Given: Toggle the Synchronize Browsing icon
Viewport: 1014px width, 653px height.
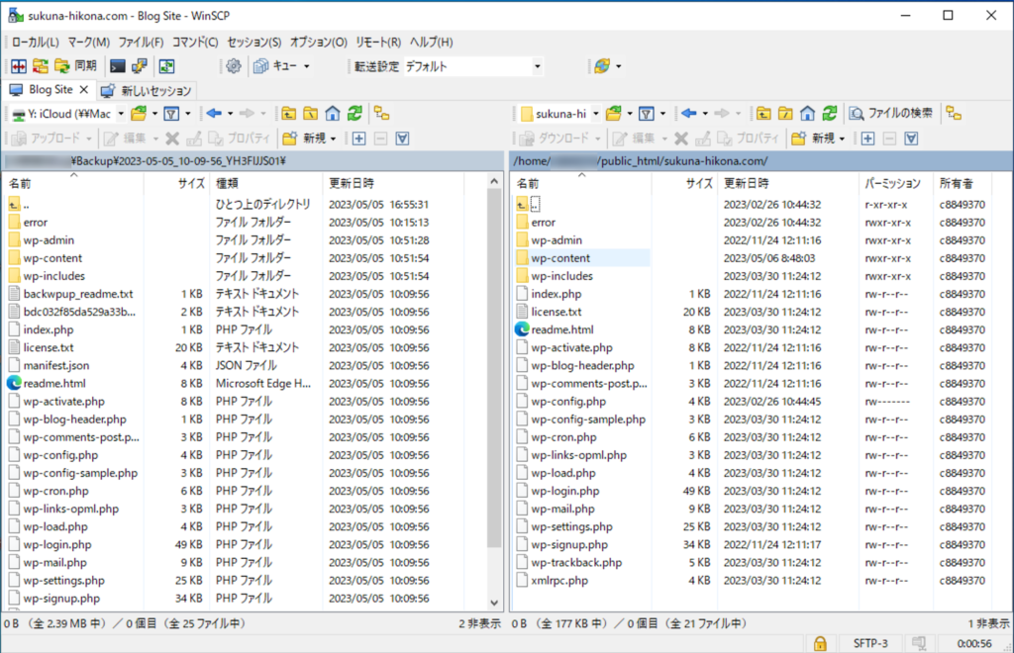Looking at the screenshot, I should [x=166, y=66].
